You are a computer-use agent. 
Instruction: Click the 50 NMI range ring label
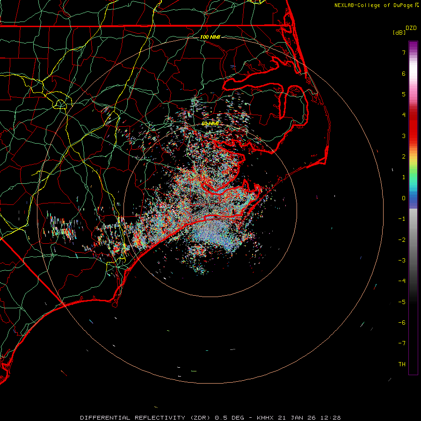point(210,123)
